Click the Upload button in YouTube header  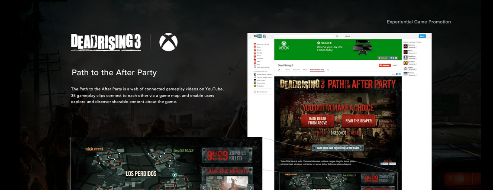[348, 36]
